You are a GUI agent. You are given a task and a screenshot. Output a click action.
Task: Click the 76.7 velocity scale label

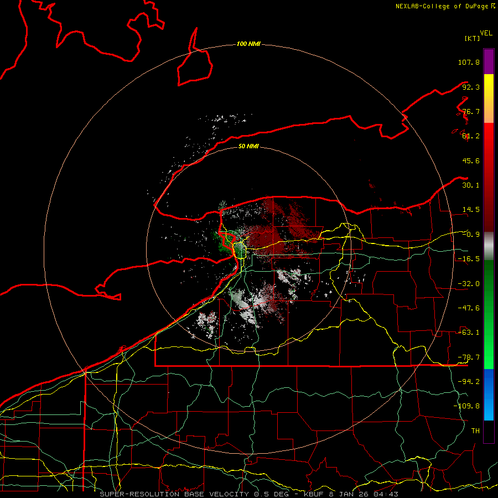point(471,111)
